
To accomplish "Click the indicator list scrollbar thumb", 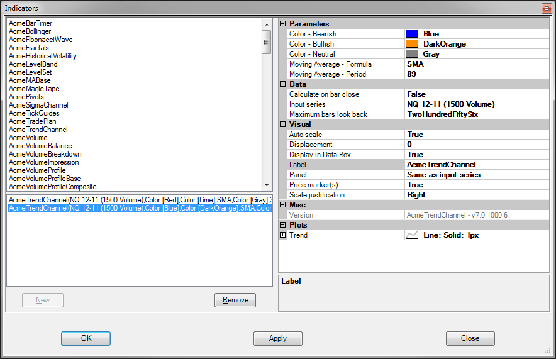I will click(267, 42).
